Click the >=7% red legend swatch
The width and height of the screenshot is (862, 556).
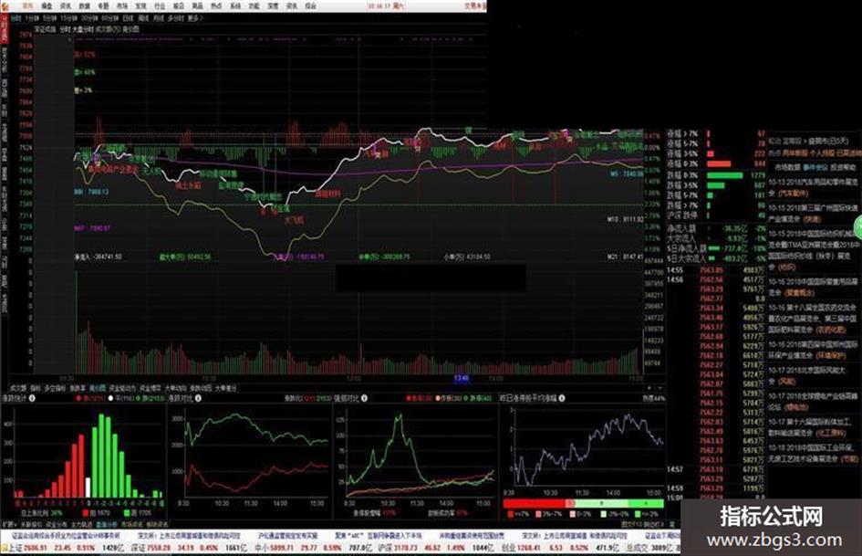click(511, 514)
